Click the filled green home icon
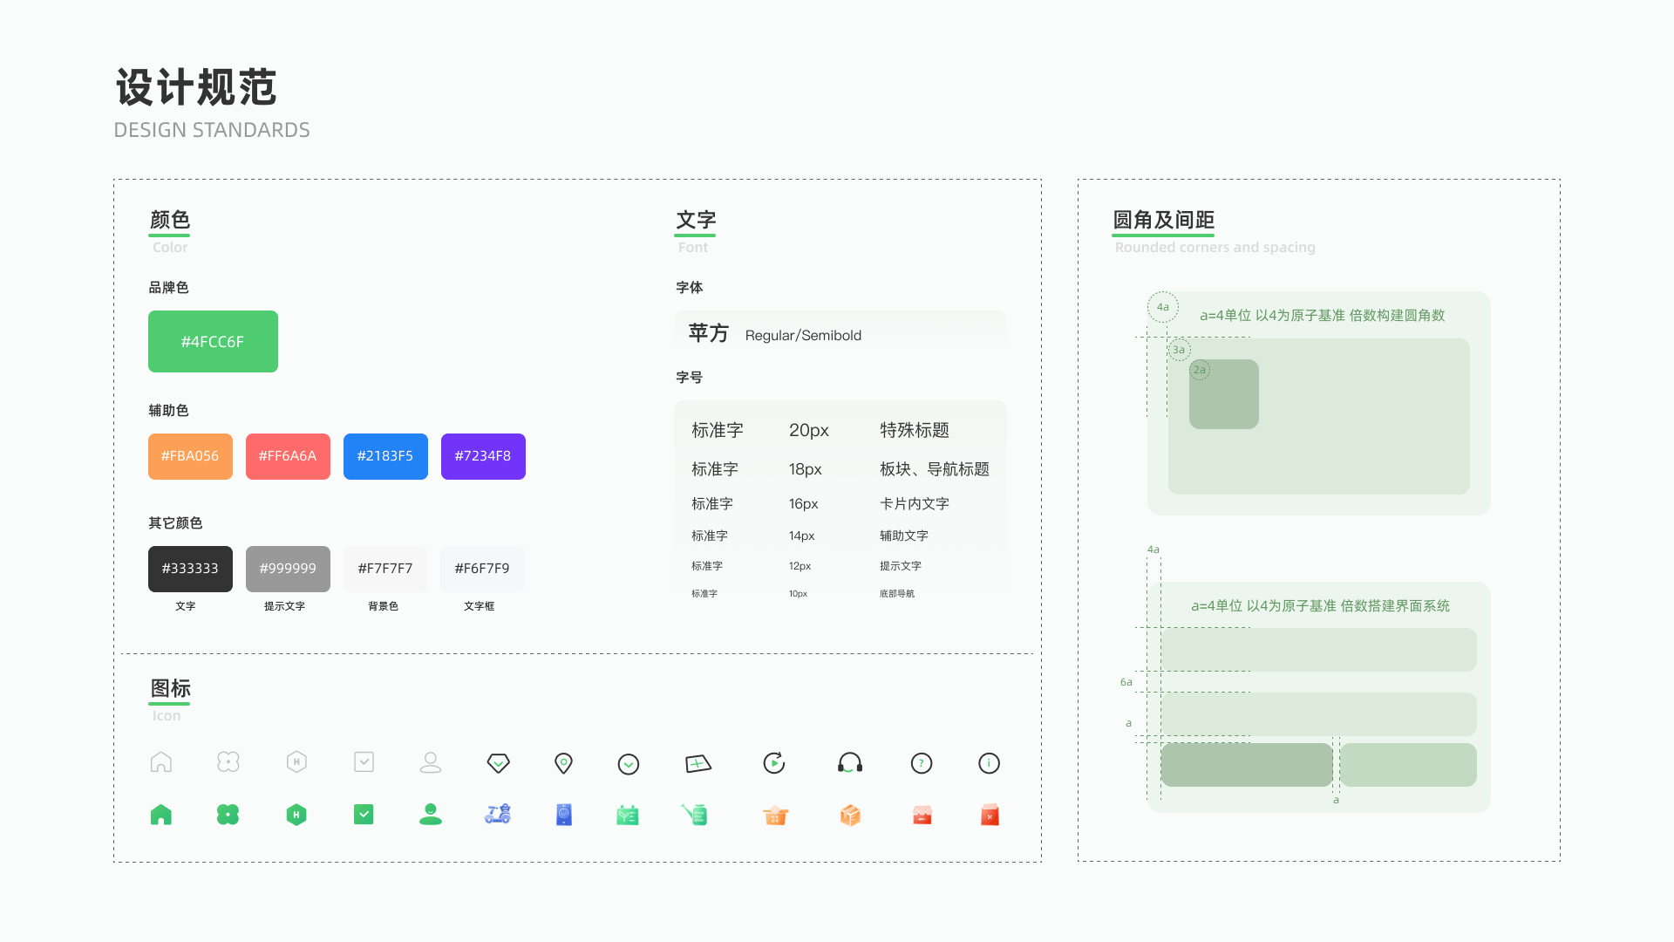This screenshot has width=1674, height=942. click(x=161, y=815)
